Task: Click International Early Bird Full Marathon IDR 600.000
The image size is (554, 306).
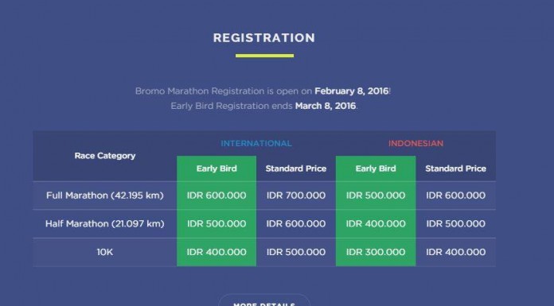Action: coord(217,196)
